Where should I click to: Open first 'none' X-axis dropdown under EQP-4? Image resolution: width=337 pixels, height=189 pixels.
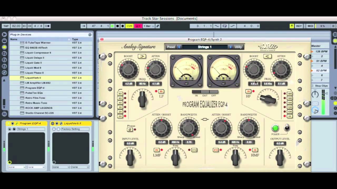coord(17,167)
